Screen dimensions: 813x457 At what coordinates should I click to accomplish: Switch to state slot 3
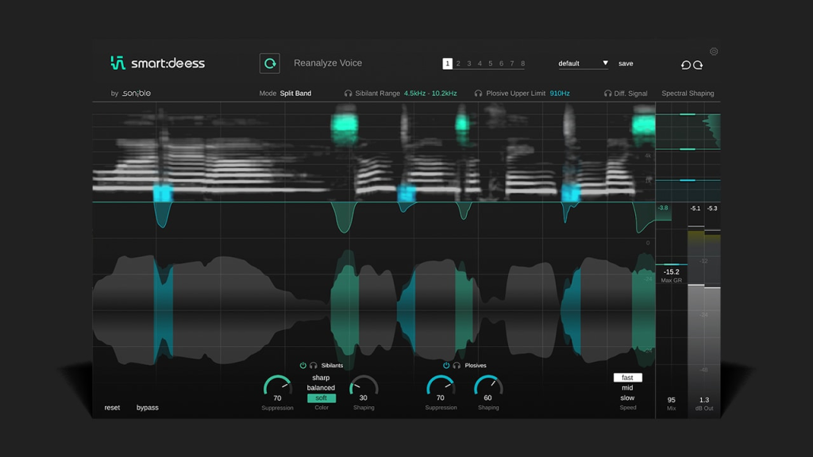[469, 63]
